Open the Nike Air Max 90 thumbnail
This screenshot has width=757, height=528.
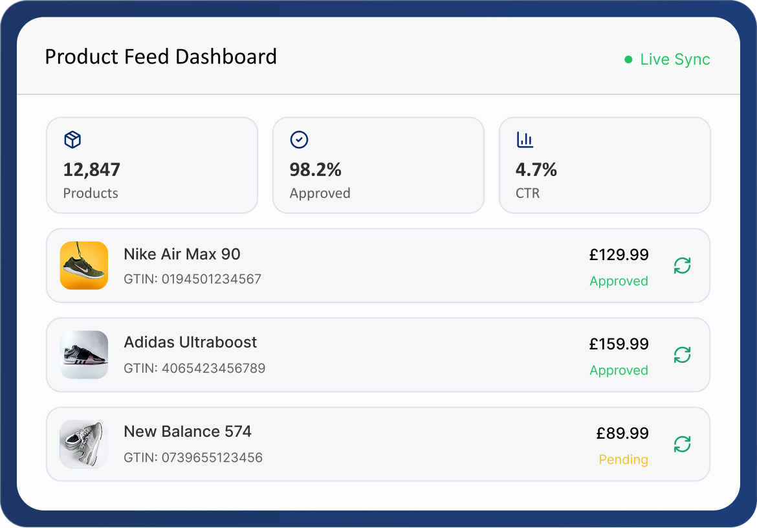pos(84,265)
